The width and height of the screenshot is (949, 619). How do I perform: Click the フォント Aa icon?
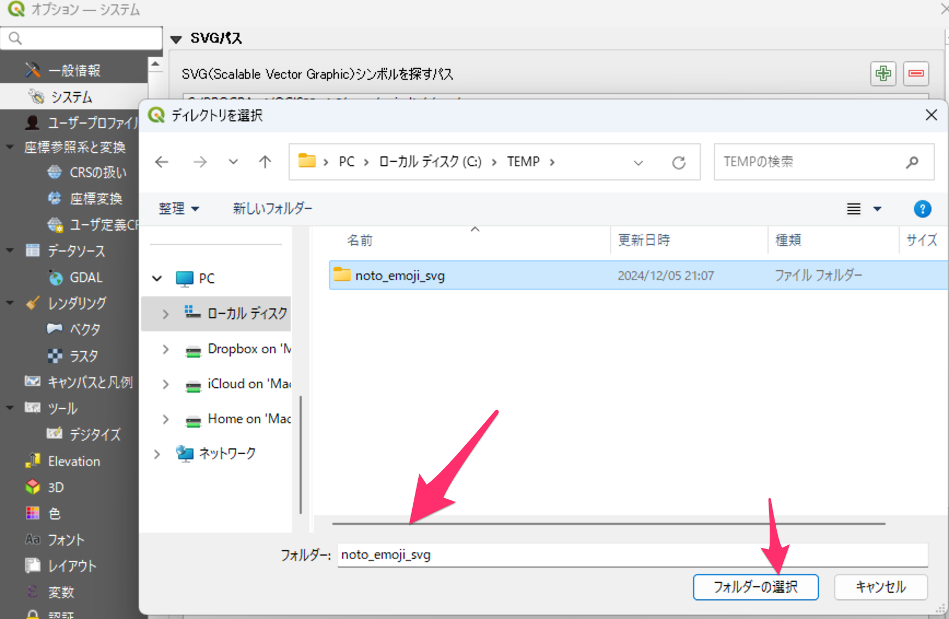(33, 539)
